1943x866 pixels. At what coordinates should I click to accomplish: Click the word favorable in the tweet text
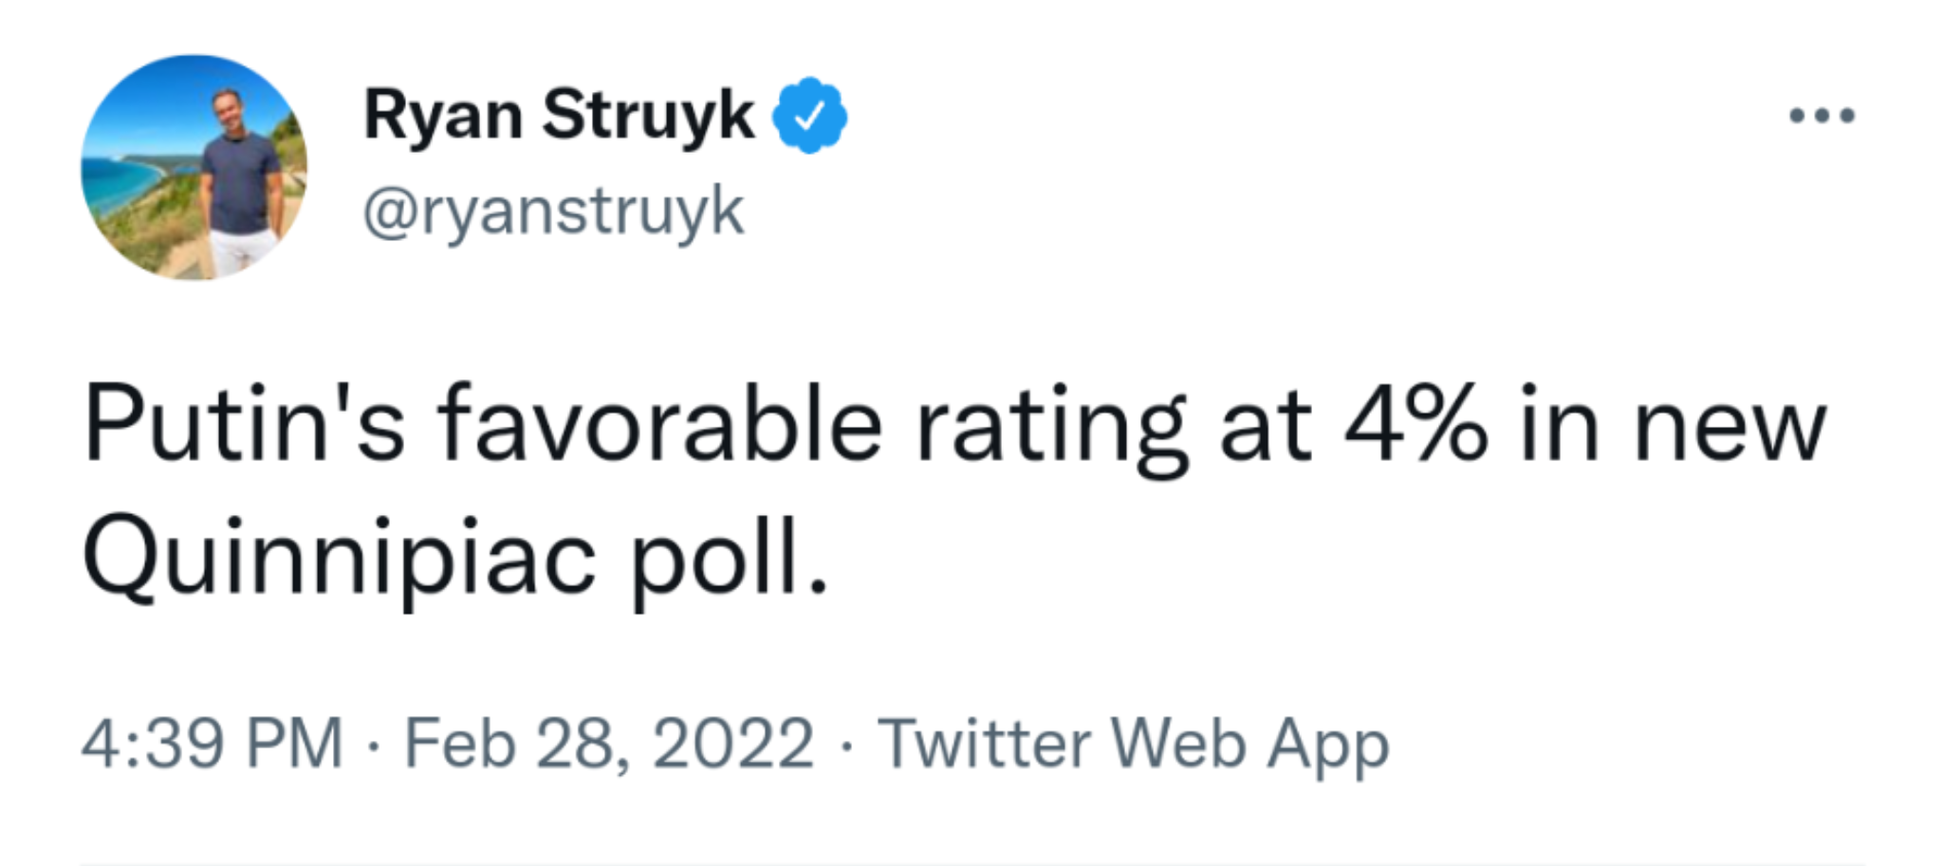[660, 423]
